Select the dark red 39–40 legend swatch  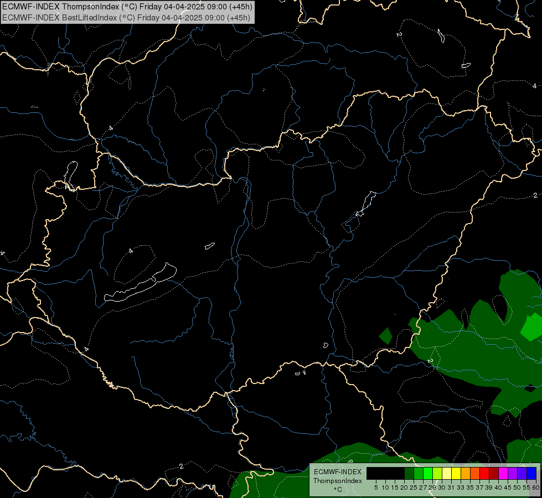[494, 473]
